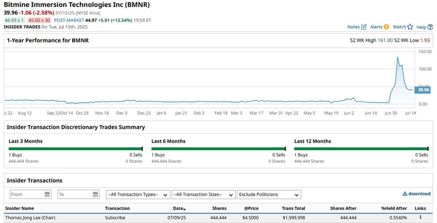Click the download arrow icon

point(405,194)
